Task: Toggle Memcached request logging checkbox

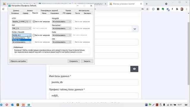Action: coord(74,28)
